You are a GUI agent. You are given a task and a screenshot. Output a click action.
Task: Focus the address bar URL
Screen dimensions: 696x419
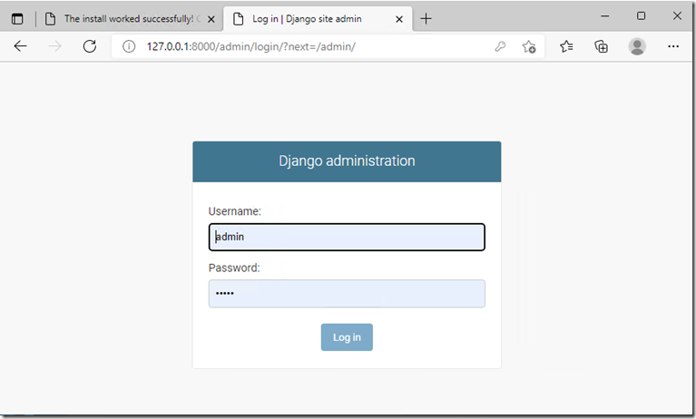pyautogui.click(x=250, y=46)
